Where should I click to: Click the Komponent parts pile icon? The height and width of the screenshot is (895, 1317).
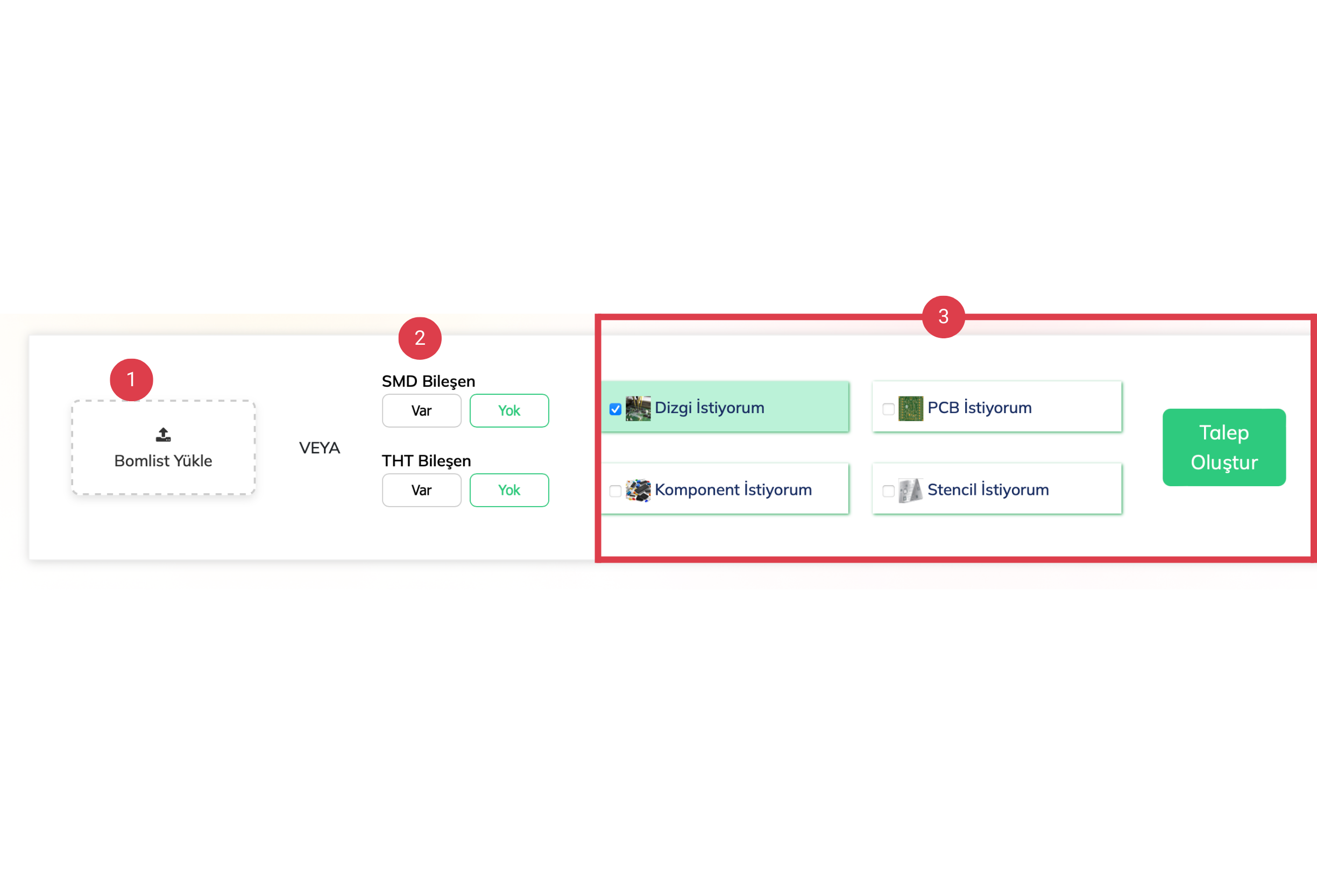point(638,491)
